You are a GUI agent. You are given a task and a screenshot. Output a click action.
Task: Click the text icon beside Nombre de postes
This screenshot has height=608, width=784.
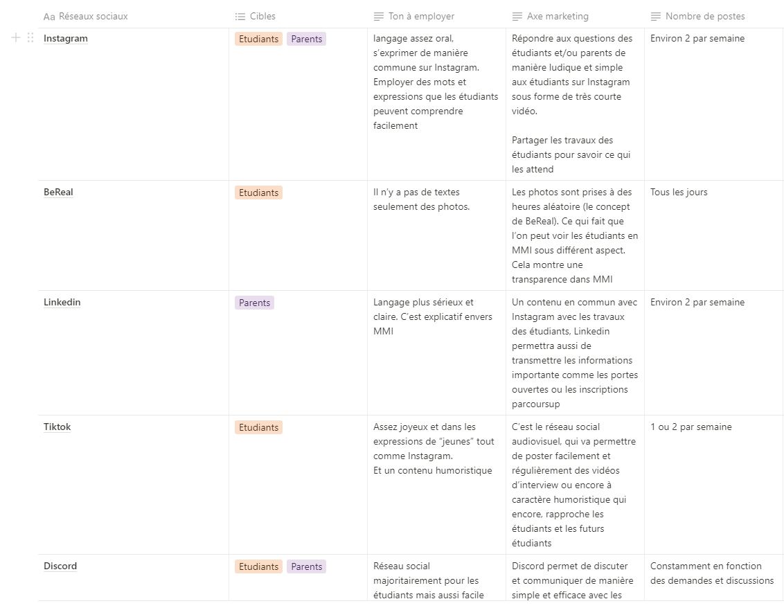click(x=656, y=17)
